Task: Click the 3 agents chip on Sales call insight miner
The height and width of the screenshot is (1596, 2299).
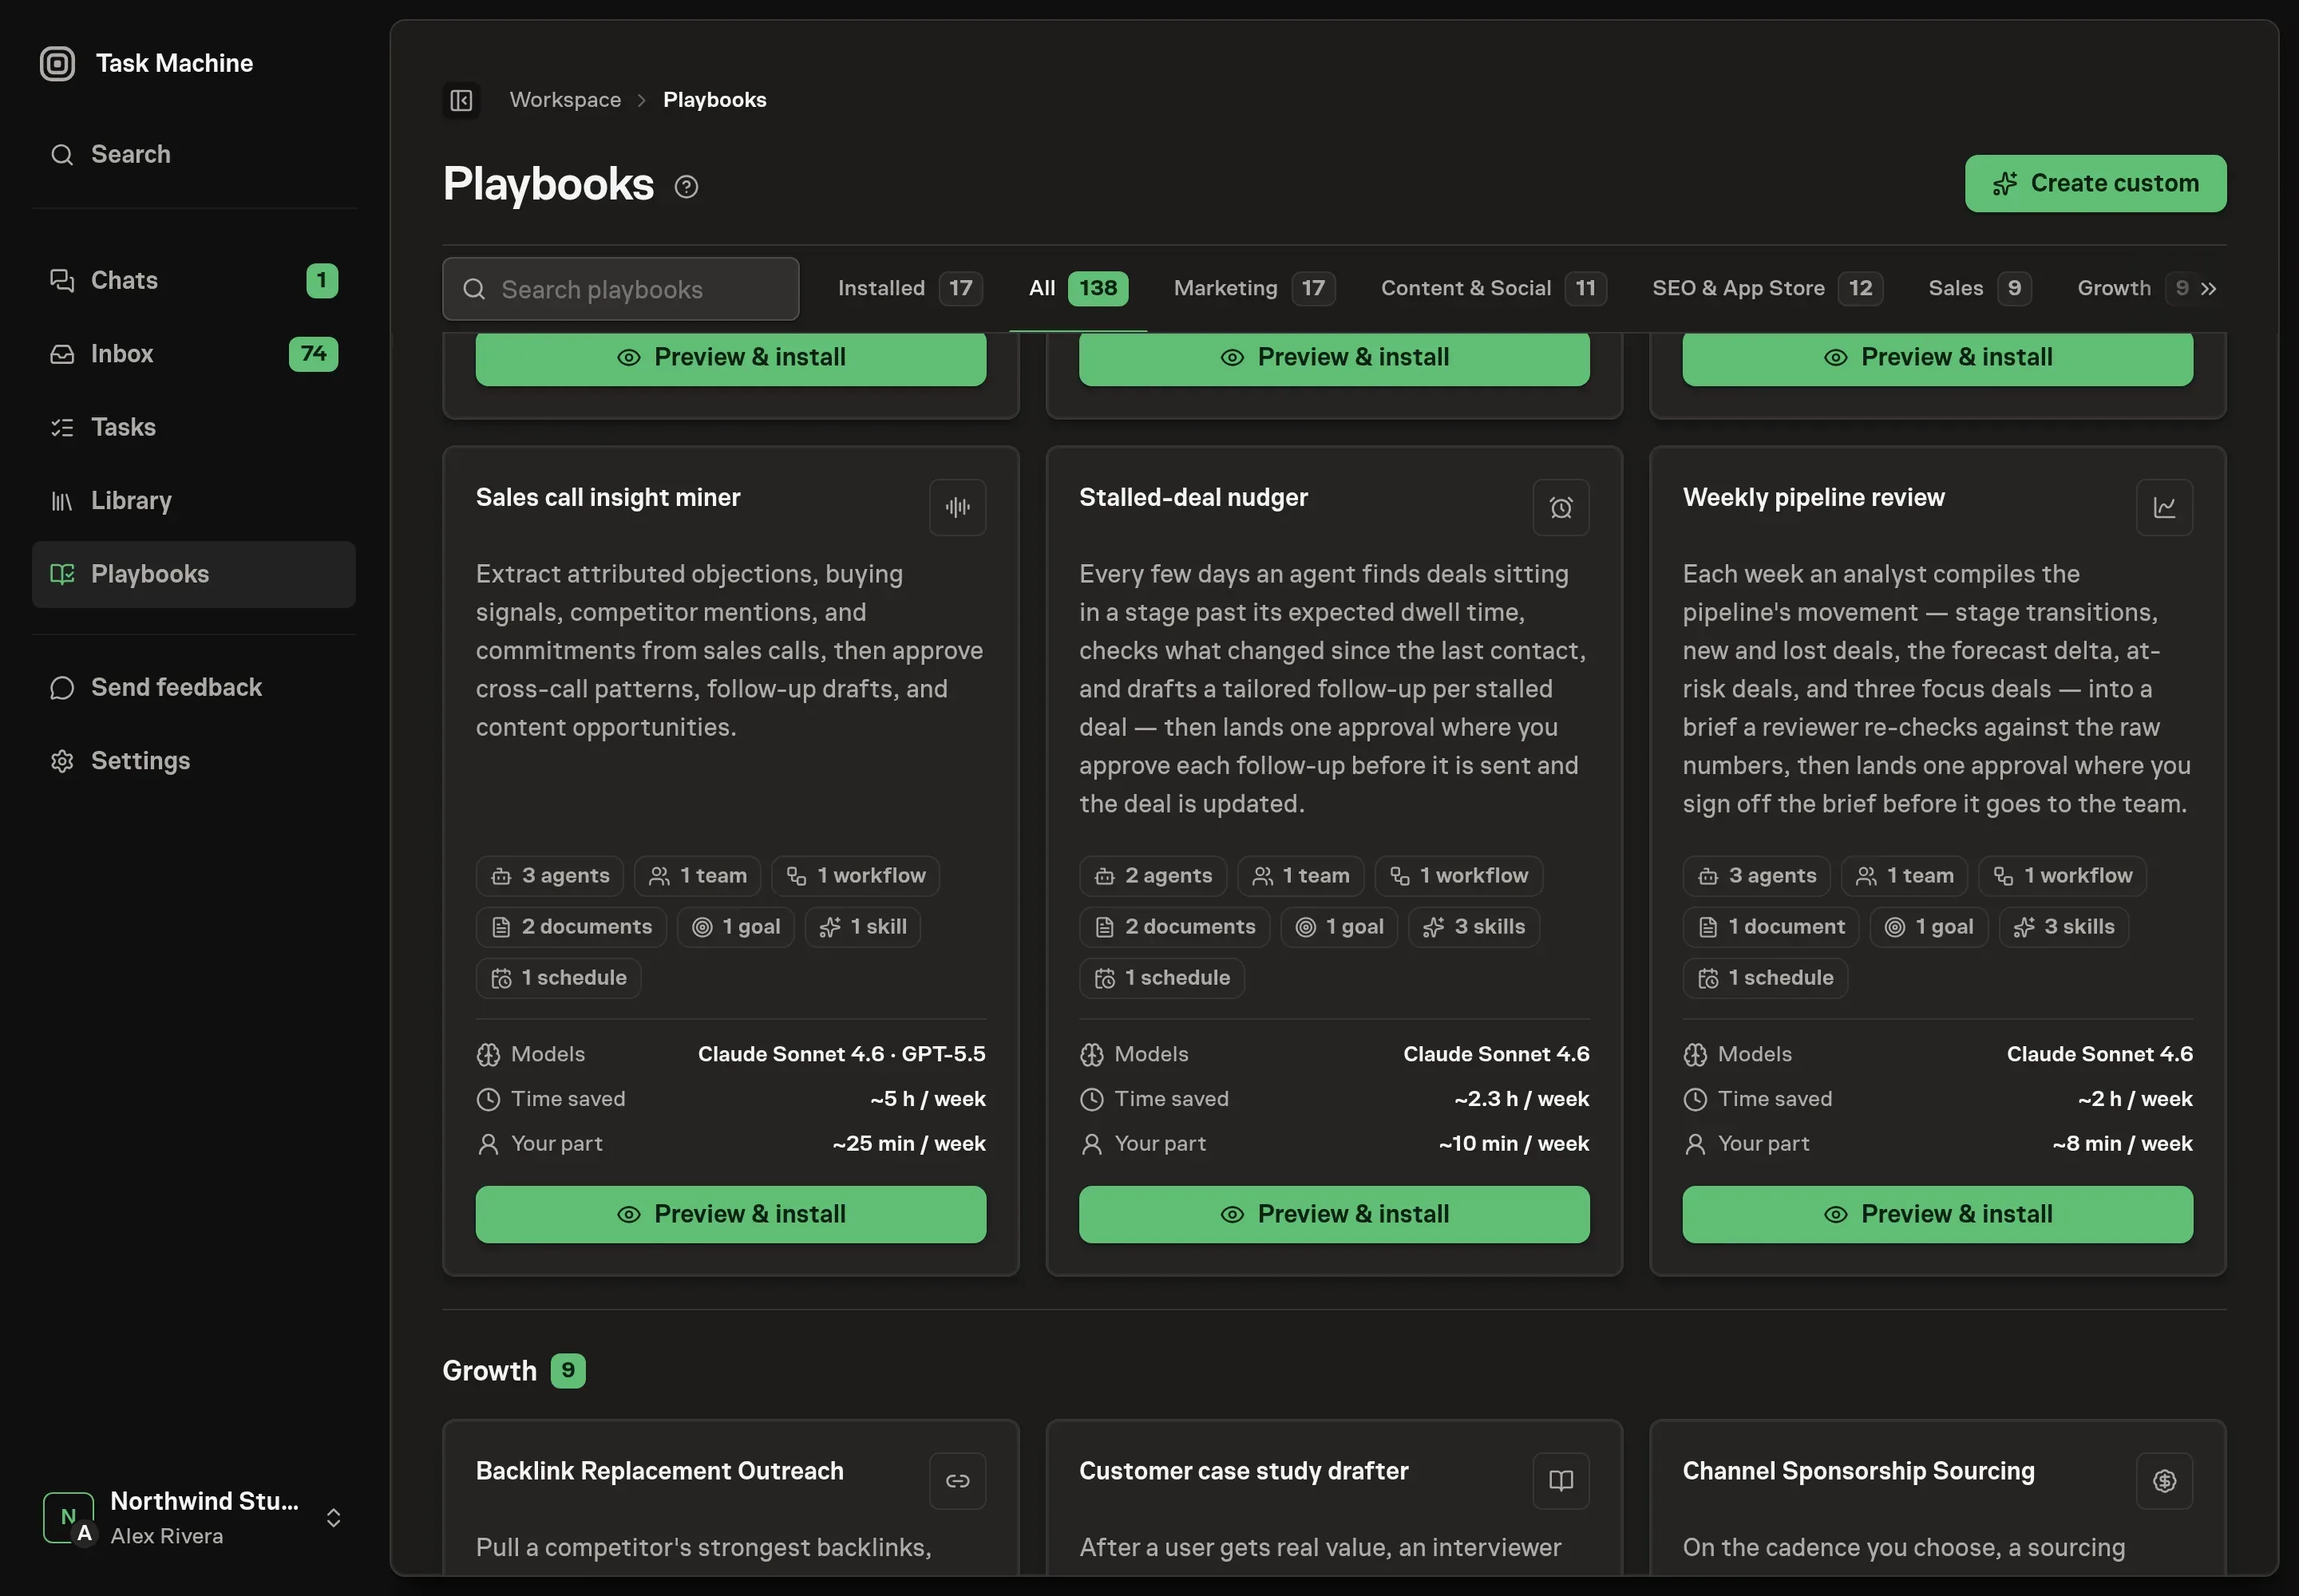Action: pyautogui.click(x=549, y=876)
